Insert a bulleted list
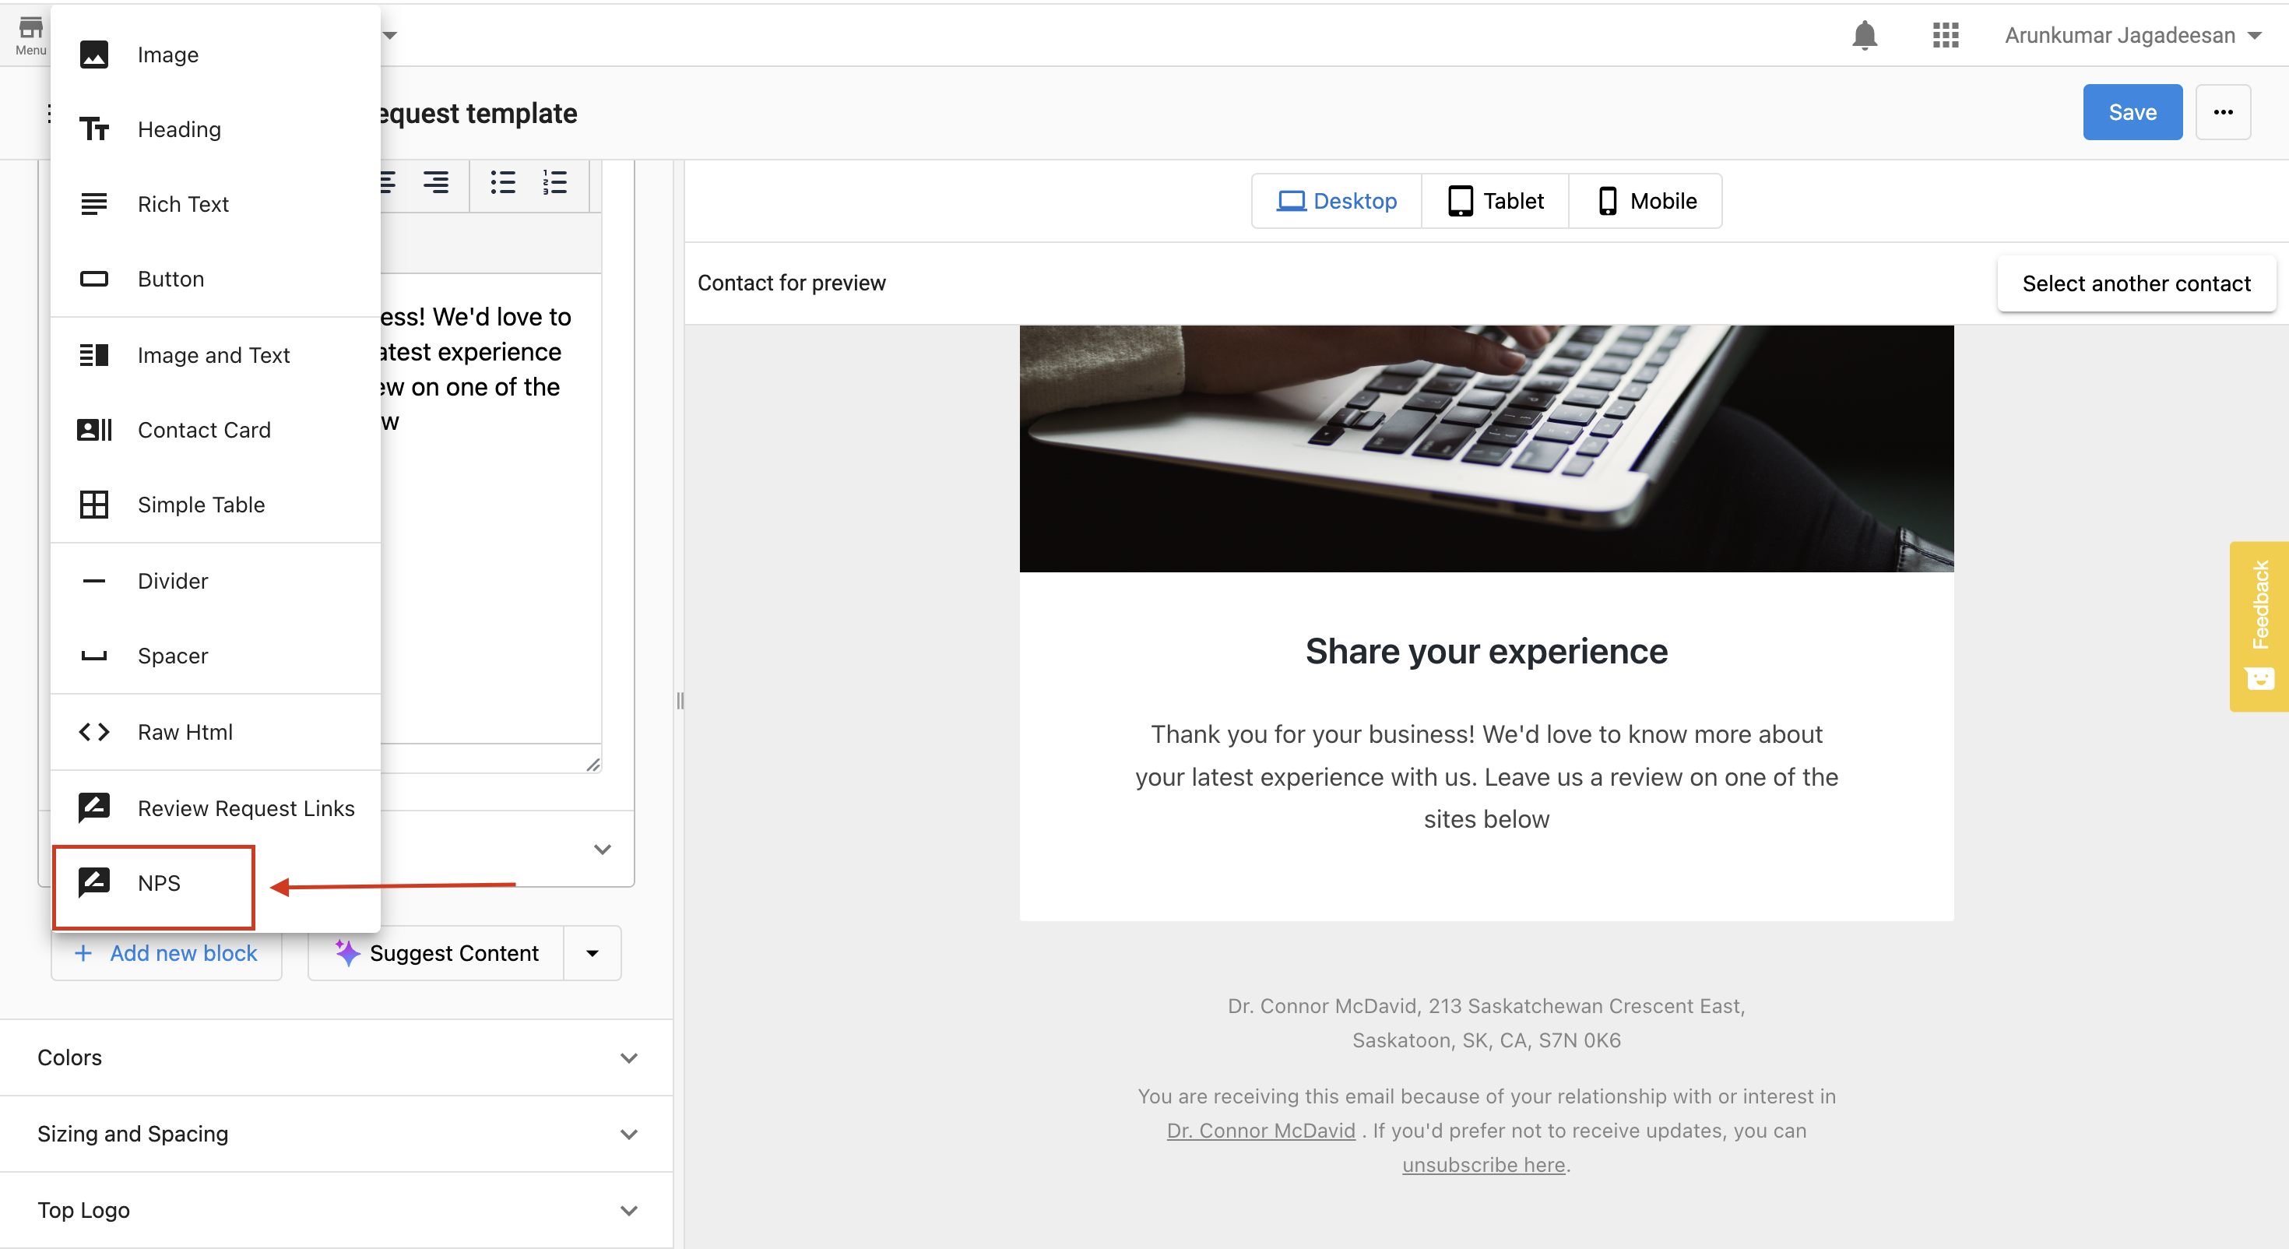This screenshot has height=1249, width=2289. coord(503,183)
